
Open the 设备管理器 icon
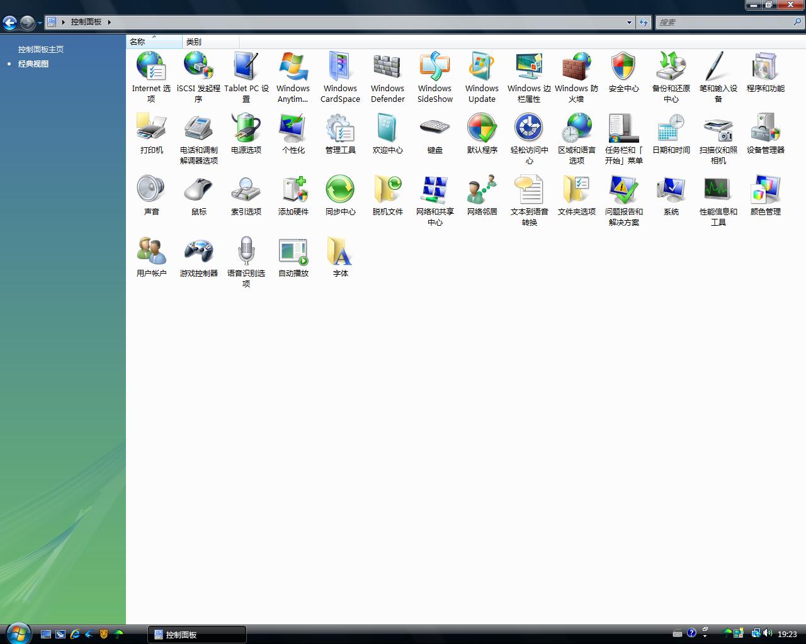(x=765, y=128)
